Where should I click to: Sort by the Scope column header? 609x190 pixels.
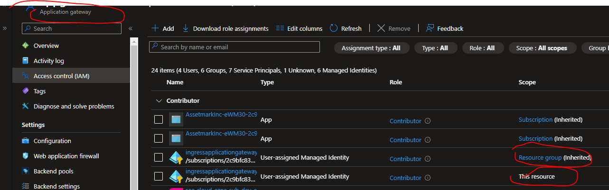point(527,82)
